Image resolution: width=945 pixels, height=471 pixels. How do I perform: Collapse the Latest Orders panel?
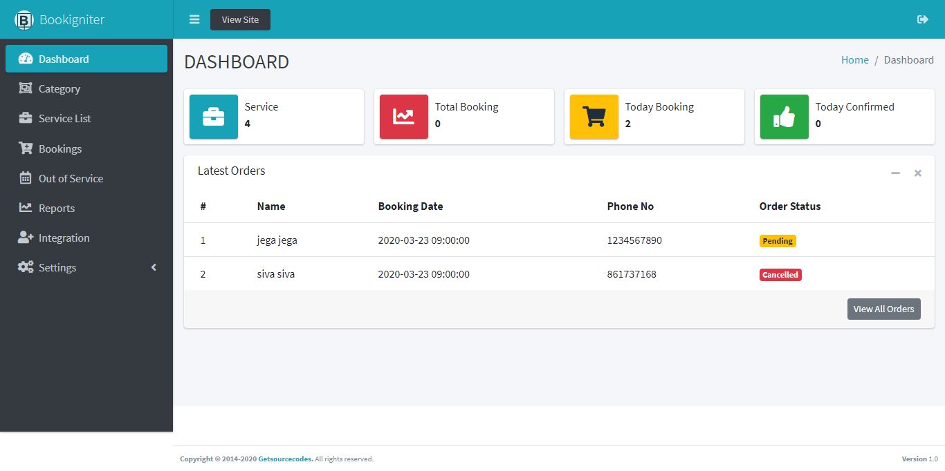tap(895, 173)
